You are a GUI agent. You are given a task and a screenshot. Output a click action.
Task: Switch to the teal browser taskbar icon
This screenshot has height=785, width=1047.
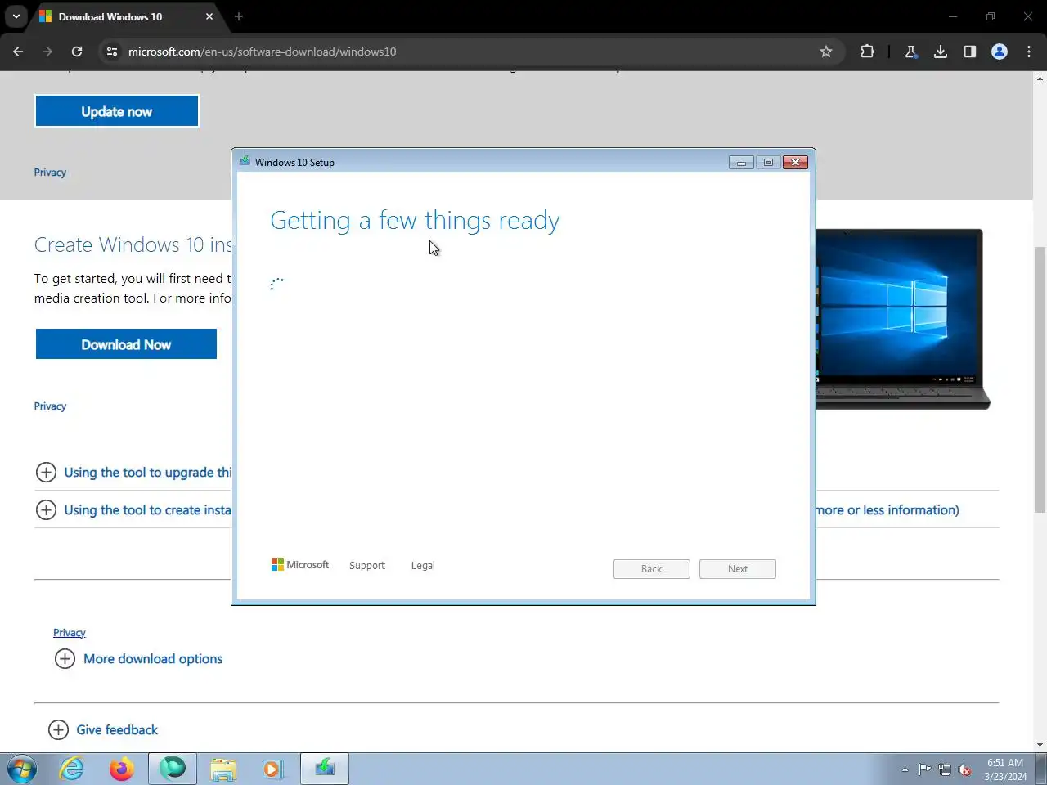(x=173, y=769)
